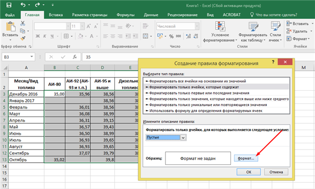Click the text Orientation icon
Viewport: 315px width, 189px height.
click(x=129, y=26)
